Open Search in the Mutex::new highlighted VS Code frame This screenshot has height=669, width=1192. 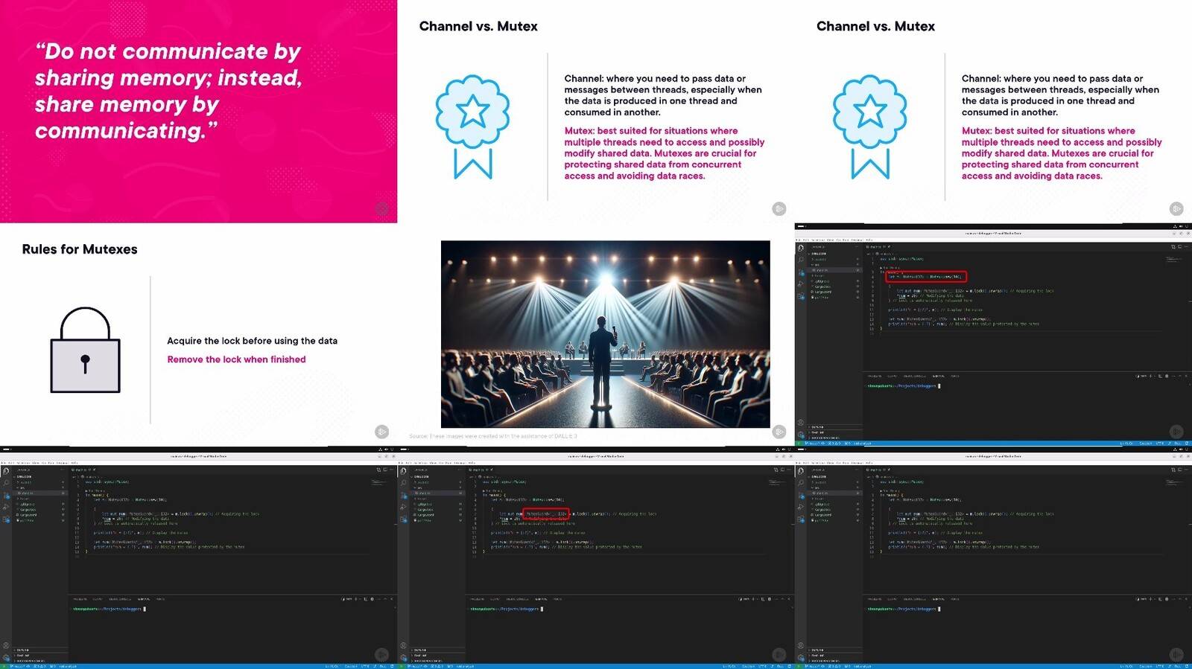(x=801, y=260)
